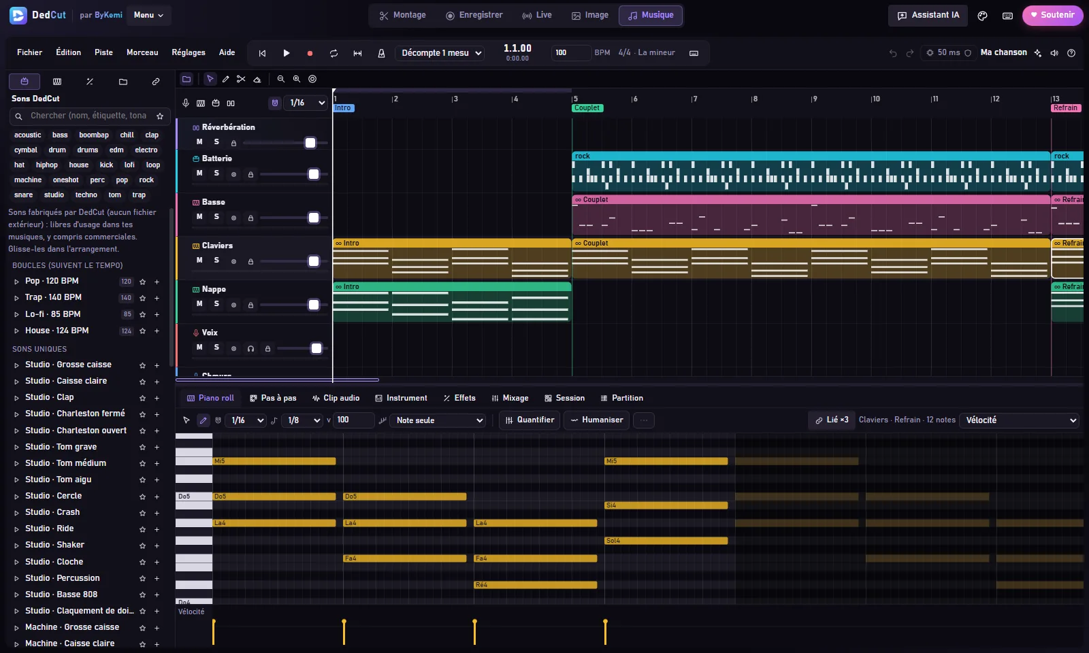
Task: Mute the Claviers track
Action: click(x=199, y=261)
